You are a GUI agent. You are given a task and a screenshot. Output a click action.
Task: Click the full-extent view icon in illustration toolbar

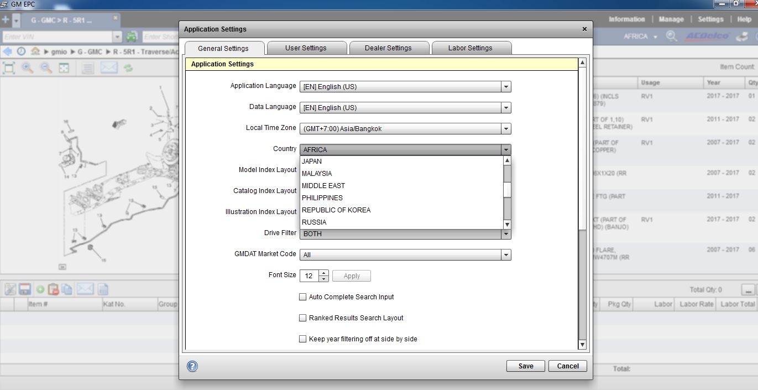tap(64, 68)
